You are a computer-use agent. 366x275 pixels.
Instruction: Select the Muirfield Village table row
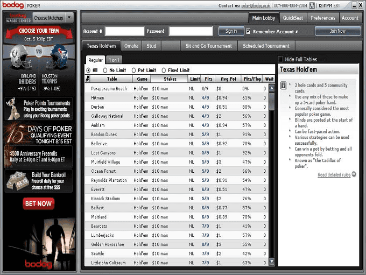pyautogui.click(x=177, y=162)
